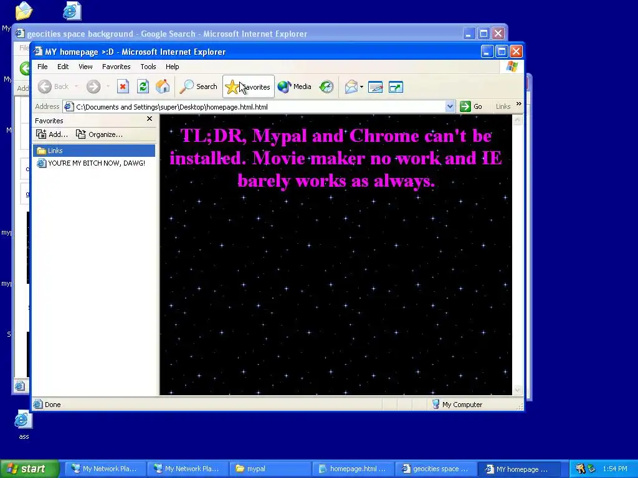
Task: Open the Mail dropdown arrow
Action: pyautogui.click(x=362, y=87)
